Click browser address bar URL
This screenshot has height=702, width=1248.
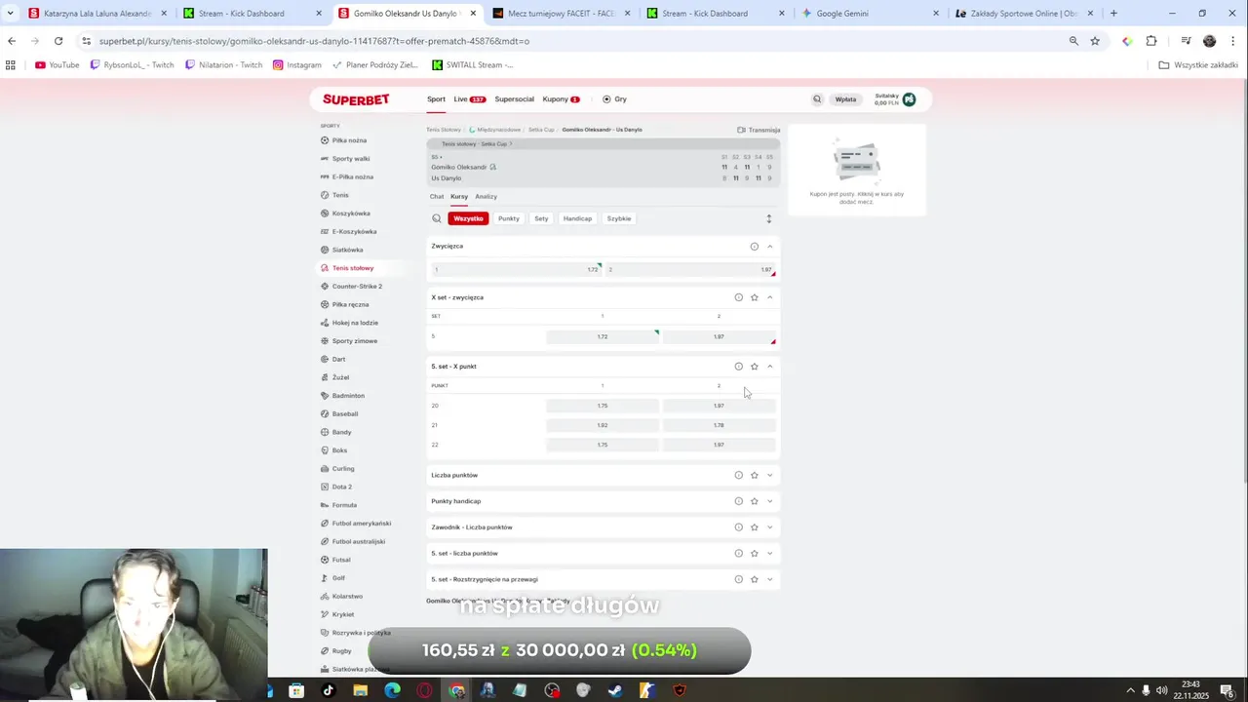(x=314, y=41)
